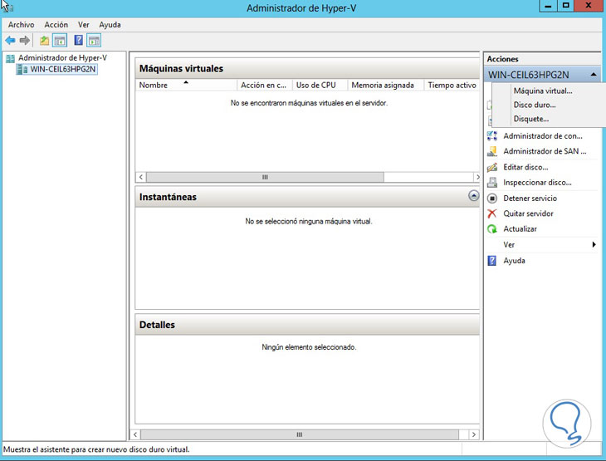Click Editar disco... action link
This screenshot has height=461, width=606.
[525, 167]
